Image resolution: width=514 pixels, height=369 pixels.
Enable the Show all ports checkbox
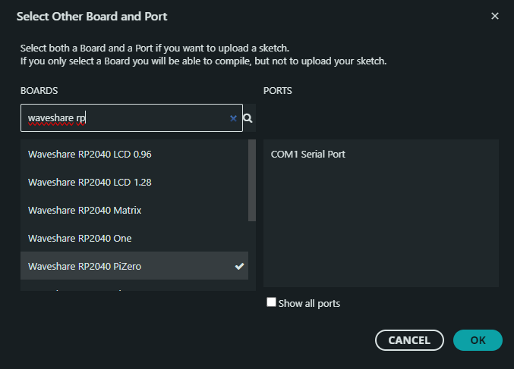(271, 302)
